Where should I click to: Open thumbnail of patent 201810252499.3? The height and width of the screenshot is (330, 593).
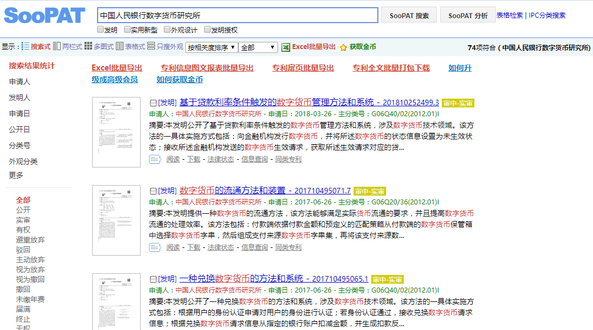(116, 132)
